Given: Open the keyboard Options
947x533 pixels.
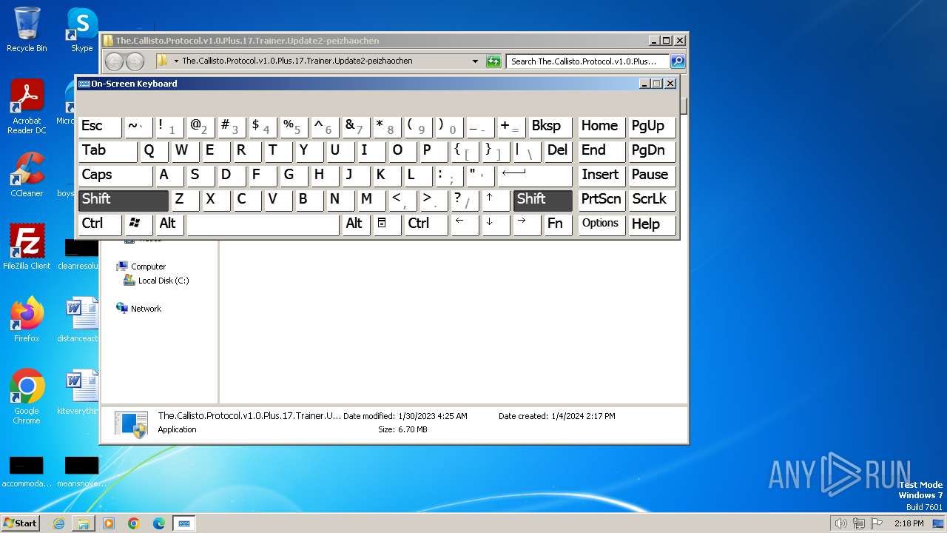Looking at the screenshot, I should coord(601,224).
